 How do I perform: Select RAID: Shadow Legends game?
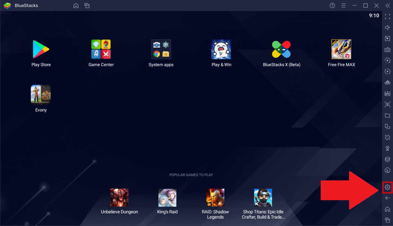pyautogui.click(x=215, y=198)
